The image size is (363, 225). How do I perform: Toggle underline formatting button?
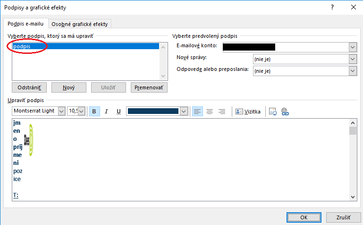coord(118,111)
